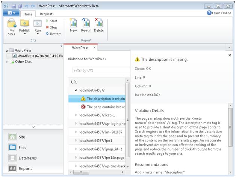Click the localhost:64587/ URL in details
The height and width of the screenshot is (178, 236).
(x=147, y=95)
